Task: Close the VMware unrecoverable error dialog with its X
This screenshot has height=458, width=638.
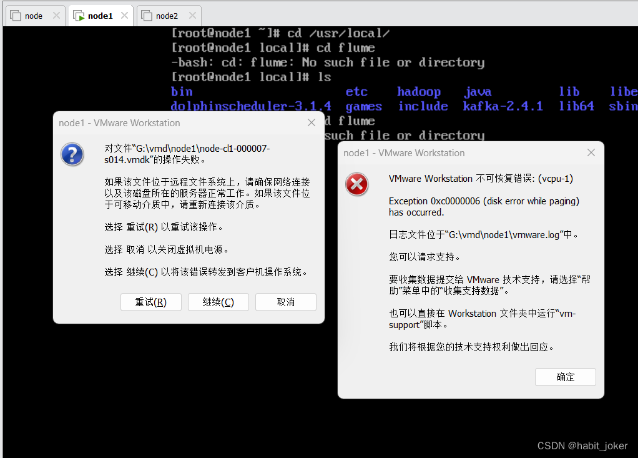Action: pos(591,152)
